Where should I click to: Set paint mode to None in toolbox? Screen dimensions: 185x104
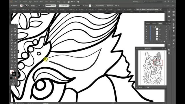click(16, 78)
